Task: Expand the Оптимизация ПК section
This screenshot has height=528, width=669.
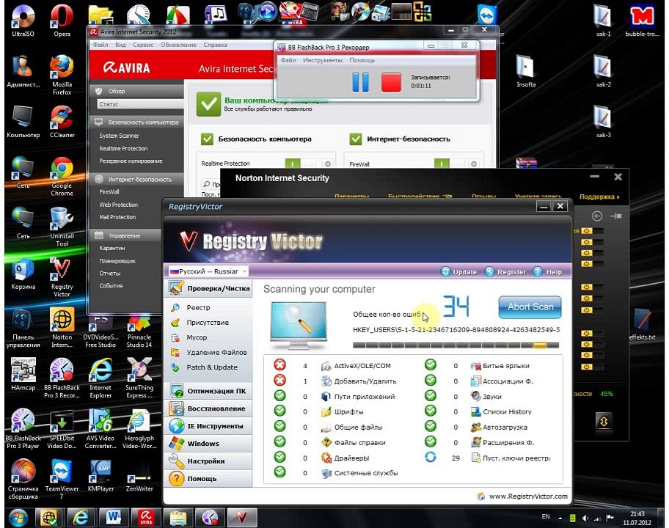Action: click(x=209, y=391)
